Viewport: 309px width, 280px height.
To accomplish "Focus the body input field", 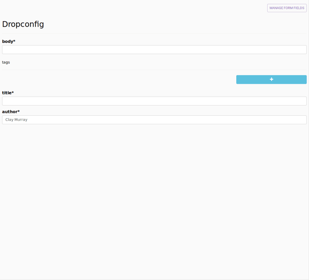I will (154, 50).
